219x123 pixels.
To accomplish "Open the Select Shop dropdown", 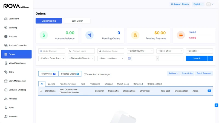I will coord(170,51).
